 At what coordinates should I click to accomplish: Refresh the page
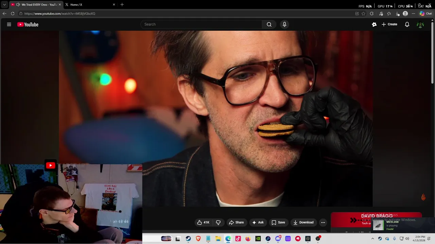tap(13, 14)
